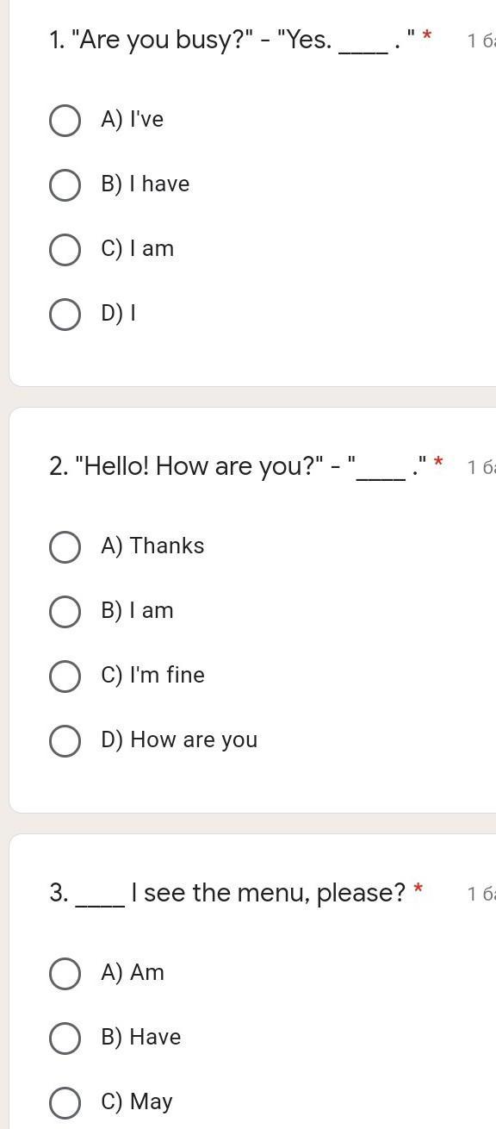Click question 3 title about the menu
The height and width of the screenshot is (1129, 496).
[x=236, y=893]
